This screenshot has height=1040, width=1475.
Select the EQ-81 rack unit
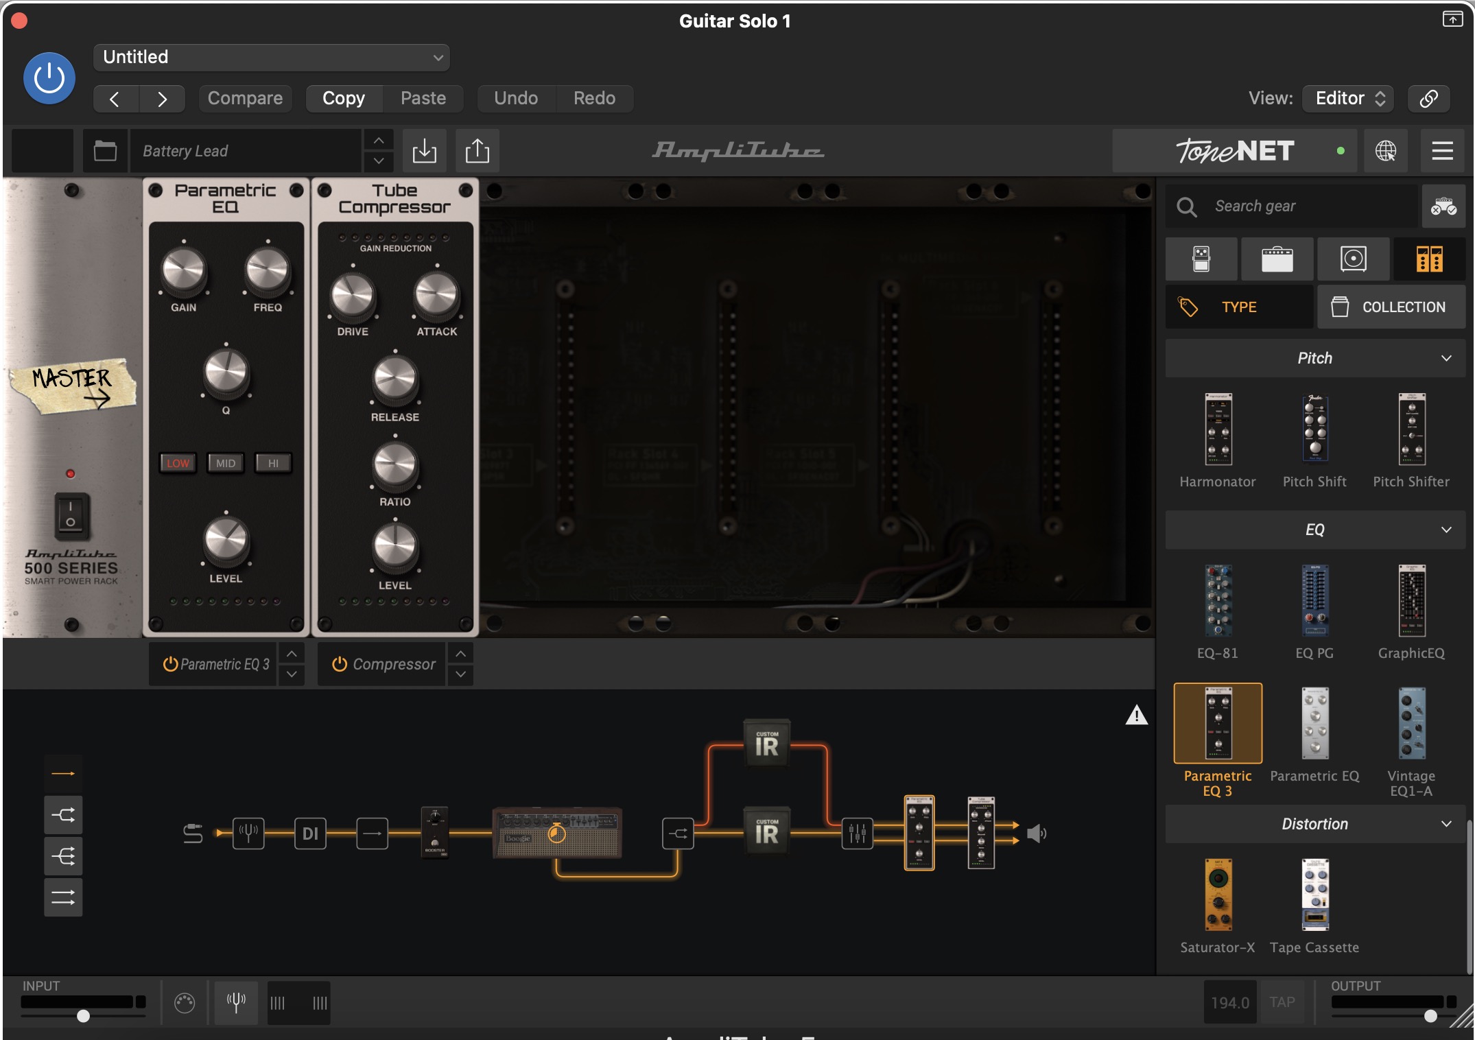point(1218,602)
